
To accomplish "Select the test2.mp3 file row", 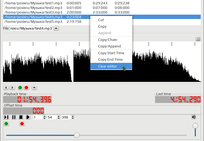I will click(x=102, y=8).
